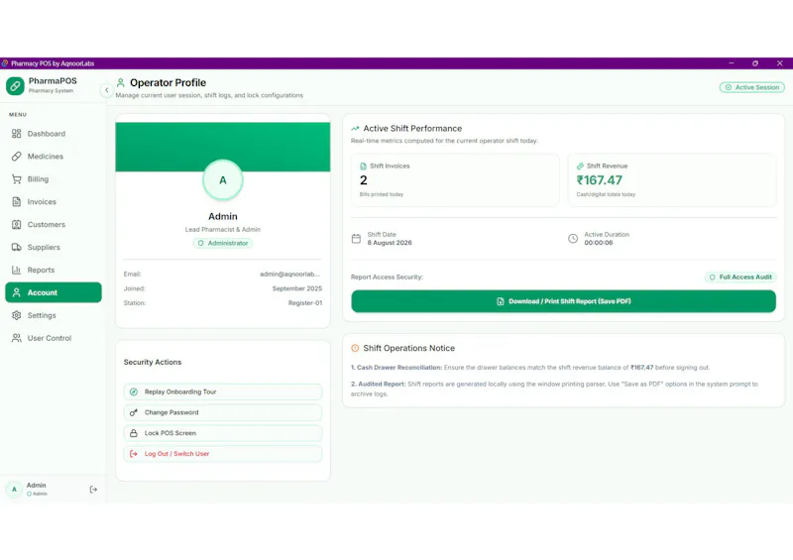Click the Shift Invoices document icon
The width and height of the screenshot is (793, 560).
[363, 166]
